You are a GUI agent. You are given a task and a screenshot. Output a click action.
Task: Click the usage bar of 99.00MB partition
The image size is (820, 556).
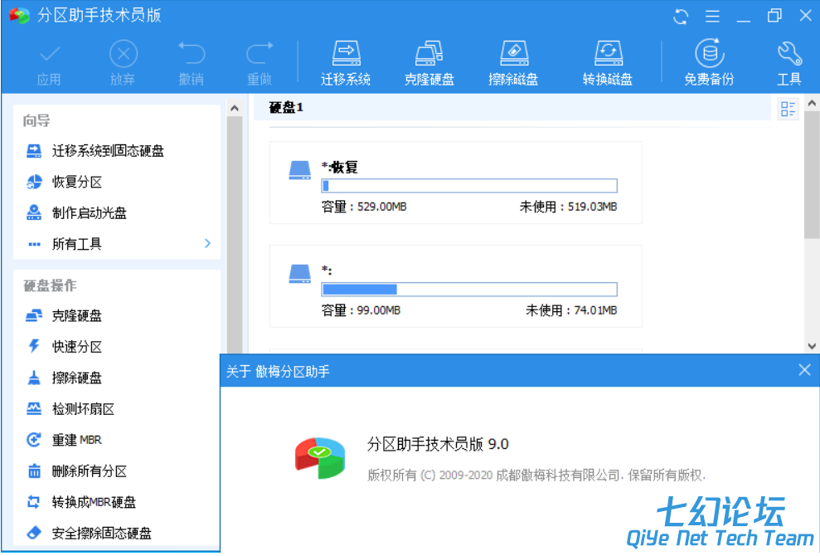pyautogui.click(x=469, y=290)
